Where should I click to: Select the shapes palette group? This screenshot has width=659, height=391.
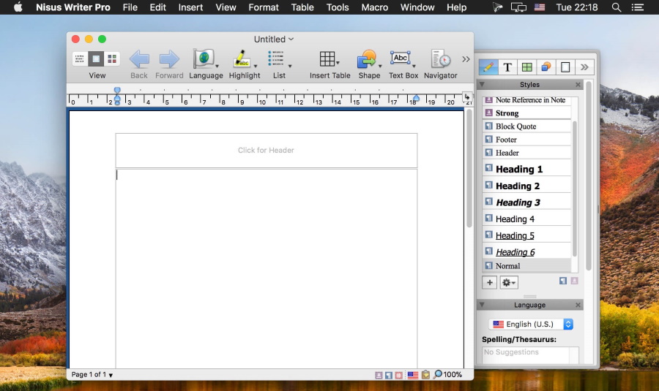pyautogui.click(x=546, y=67)
